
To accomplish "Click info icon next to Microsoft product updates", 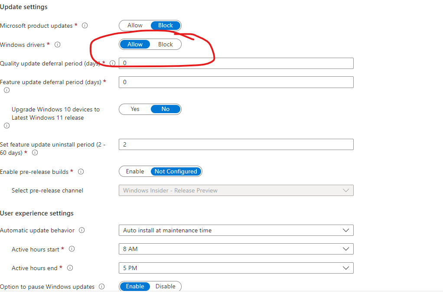I will tap(85, 26).
